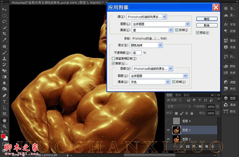Select the 图层 4 layer thumbnail

tap(176, 121)
